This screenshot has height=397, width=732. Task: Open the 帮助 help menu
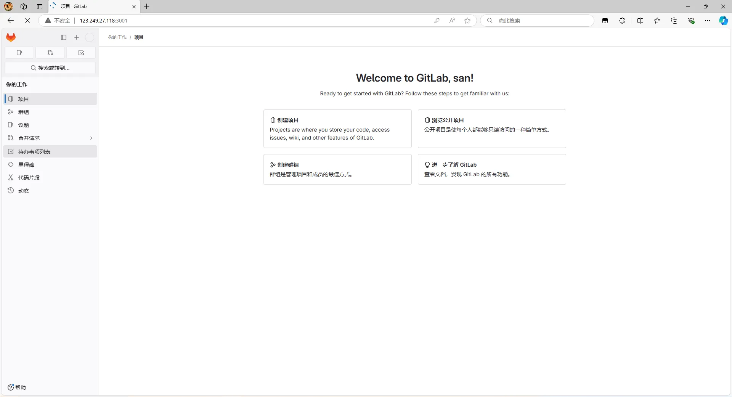pyautogui.click(x=17, y=387)
